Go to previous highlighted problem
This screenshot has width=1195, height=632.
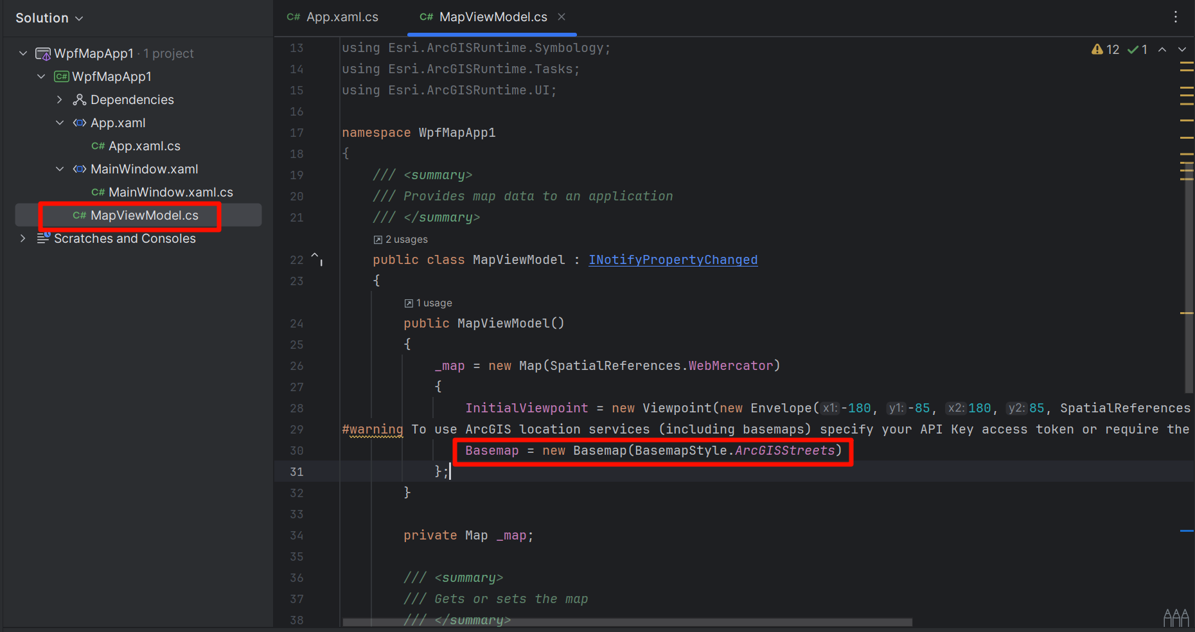tap(1162, 49)
